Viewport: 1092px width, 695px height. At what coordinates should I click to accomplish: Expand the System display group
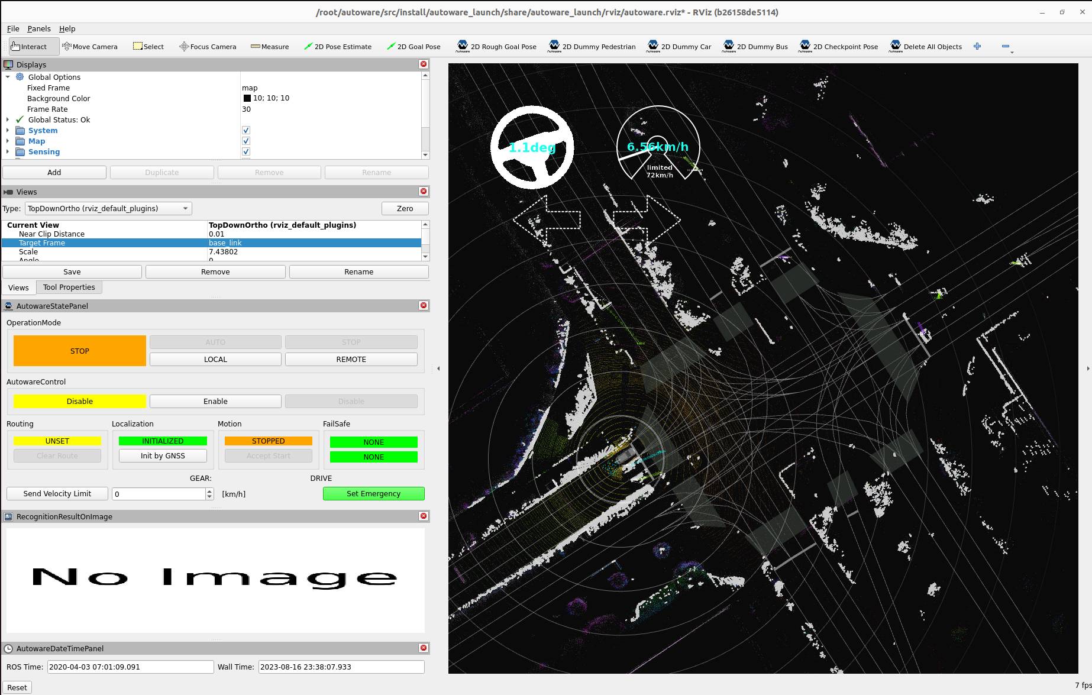tap(8, 130)
